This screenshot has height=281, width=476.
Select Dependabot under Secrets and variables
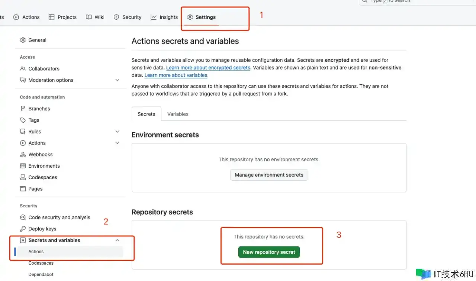(x=41, y=275)
